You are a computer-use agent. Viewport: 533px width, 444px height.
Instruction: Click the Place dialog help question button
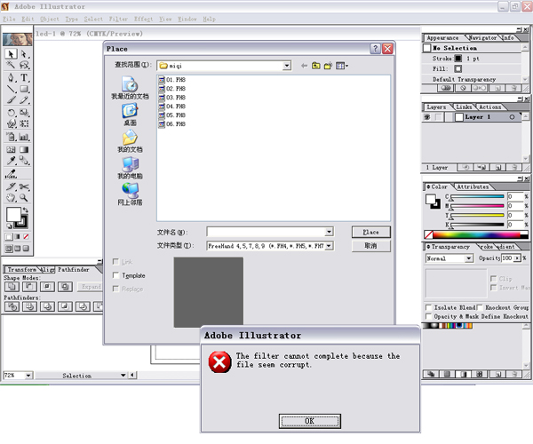click(x=375, y=49)
